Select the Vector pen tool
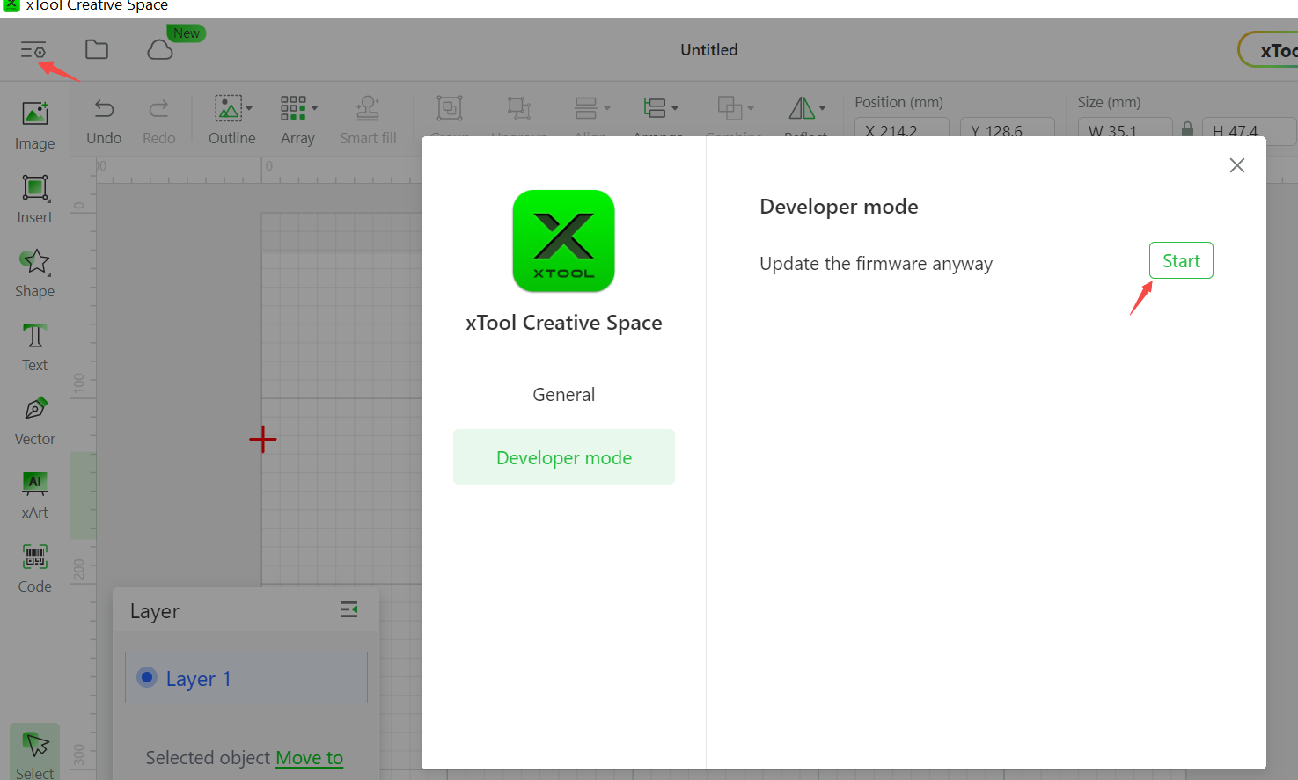 coord(35,420)
